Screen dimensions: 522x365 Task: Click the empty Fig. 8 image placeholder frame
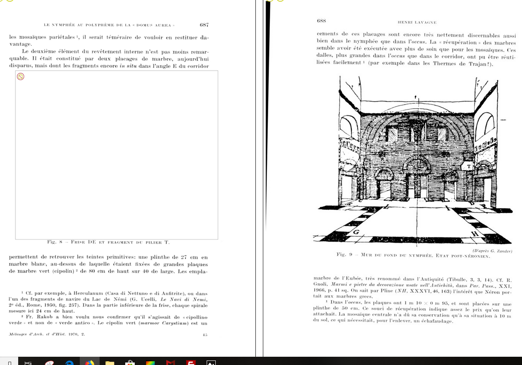point(117,155)
